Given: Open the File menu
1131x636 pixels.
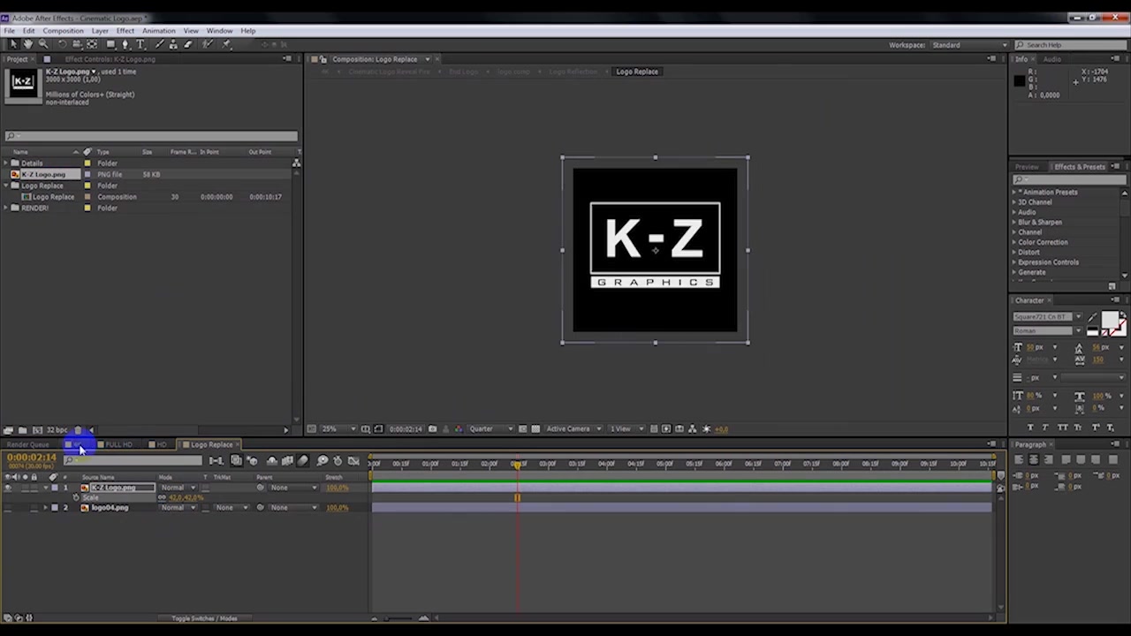Looking at the screenshot, I should (9, 31).
